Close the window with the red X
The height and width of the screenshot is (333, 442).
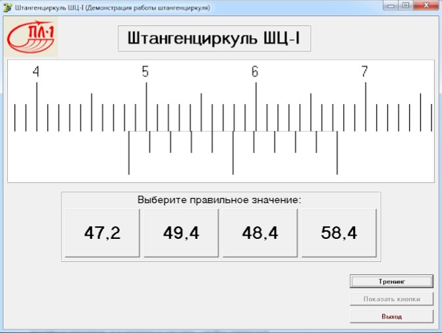(426, 6)
